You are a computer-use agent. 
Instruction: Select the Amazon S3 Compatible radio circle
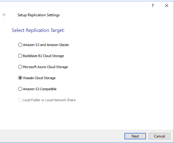(x=20, y=89)
